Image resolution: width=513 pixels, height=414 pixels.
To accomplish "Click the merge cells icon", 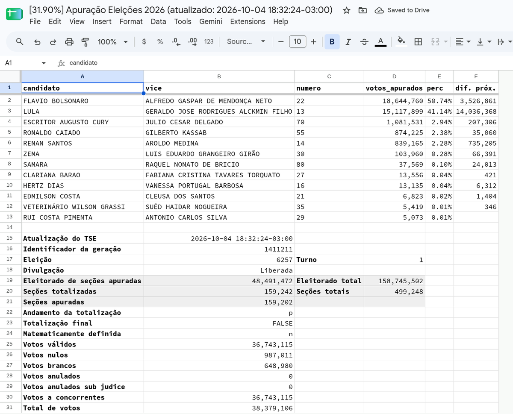I will point(435,41).
